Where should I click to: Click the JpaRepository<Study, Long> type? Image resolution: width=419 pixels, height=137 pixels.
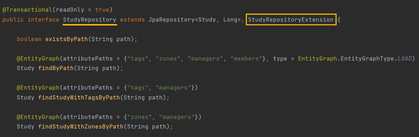point(194,20)
